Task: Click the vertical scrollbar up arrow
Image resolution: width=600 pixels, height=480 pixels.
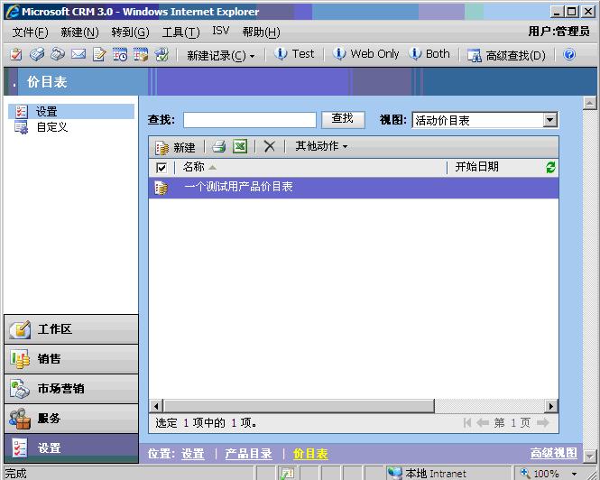Action: click(590, 104)
